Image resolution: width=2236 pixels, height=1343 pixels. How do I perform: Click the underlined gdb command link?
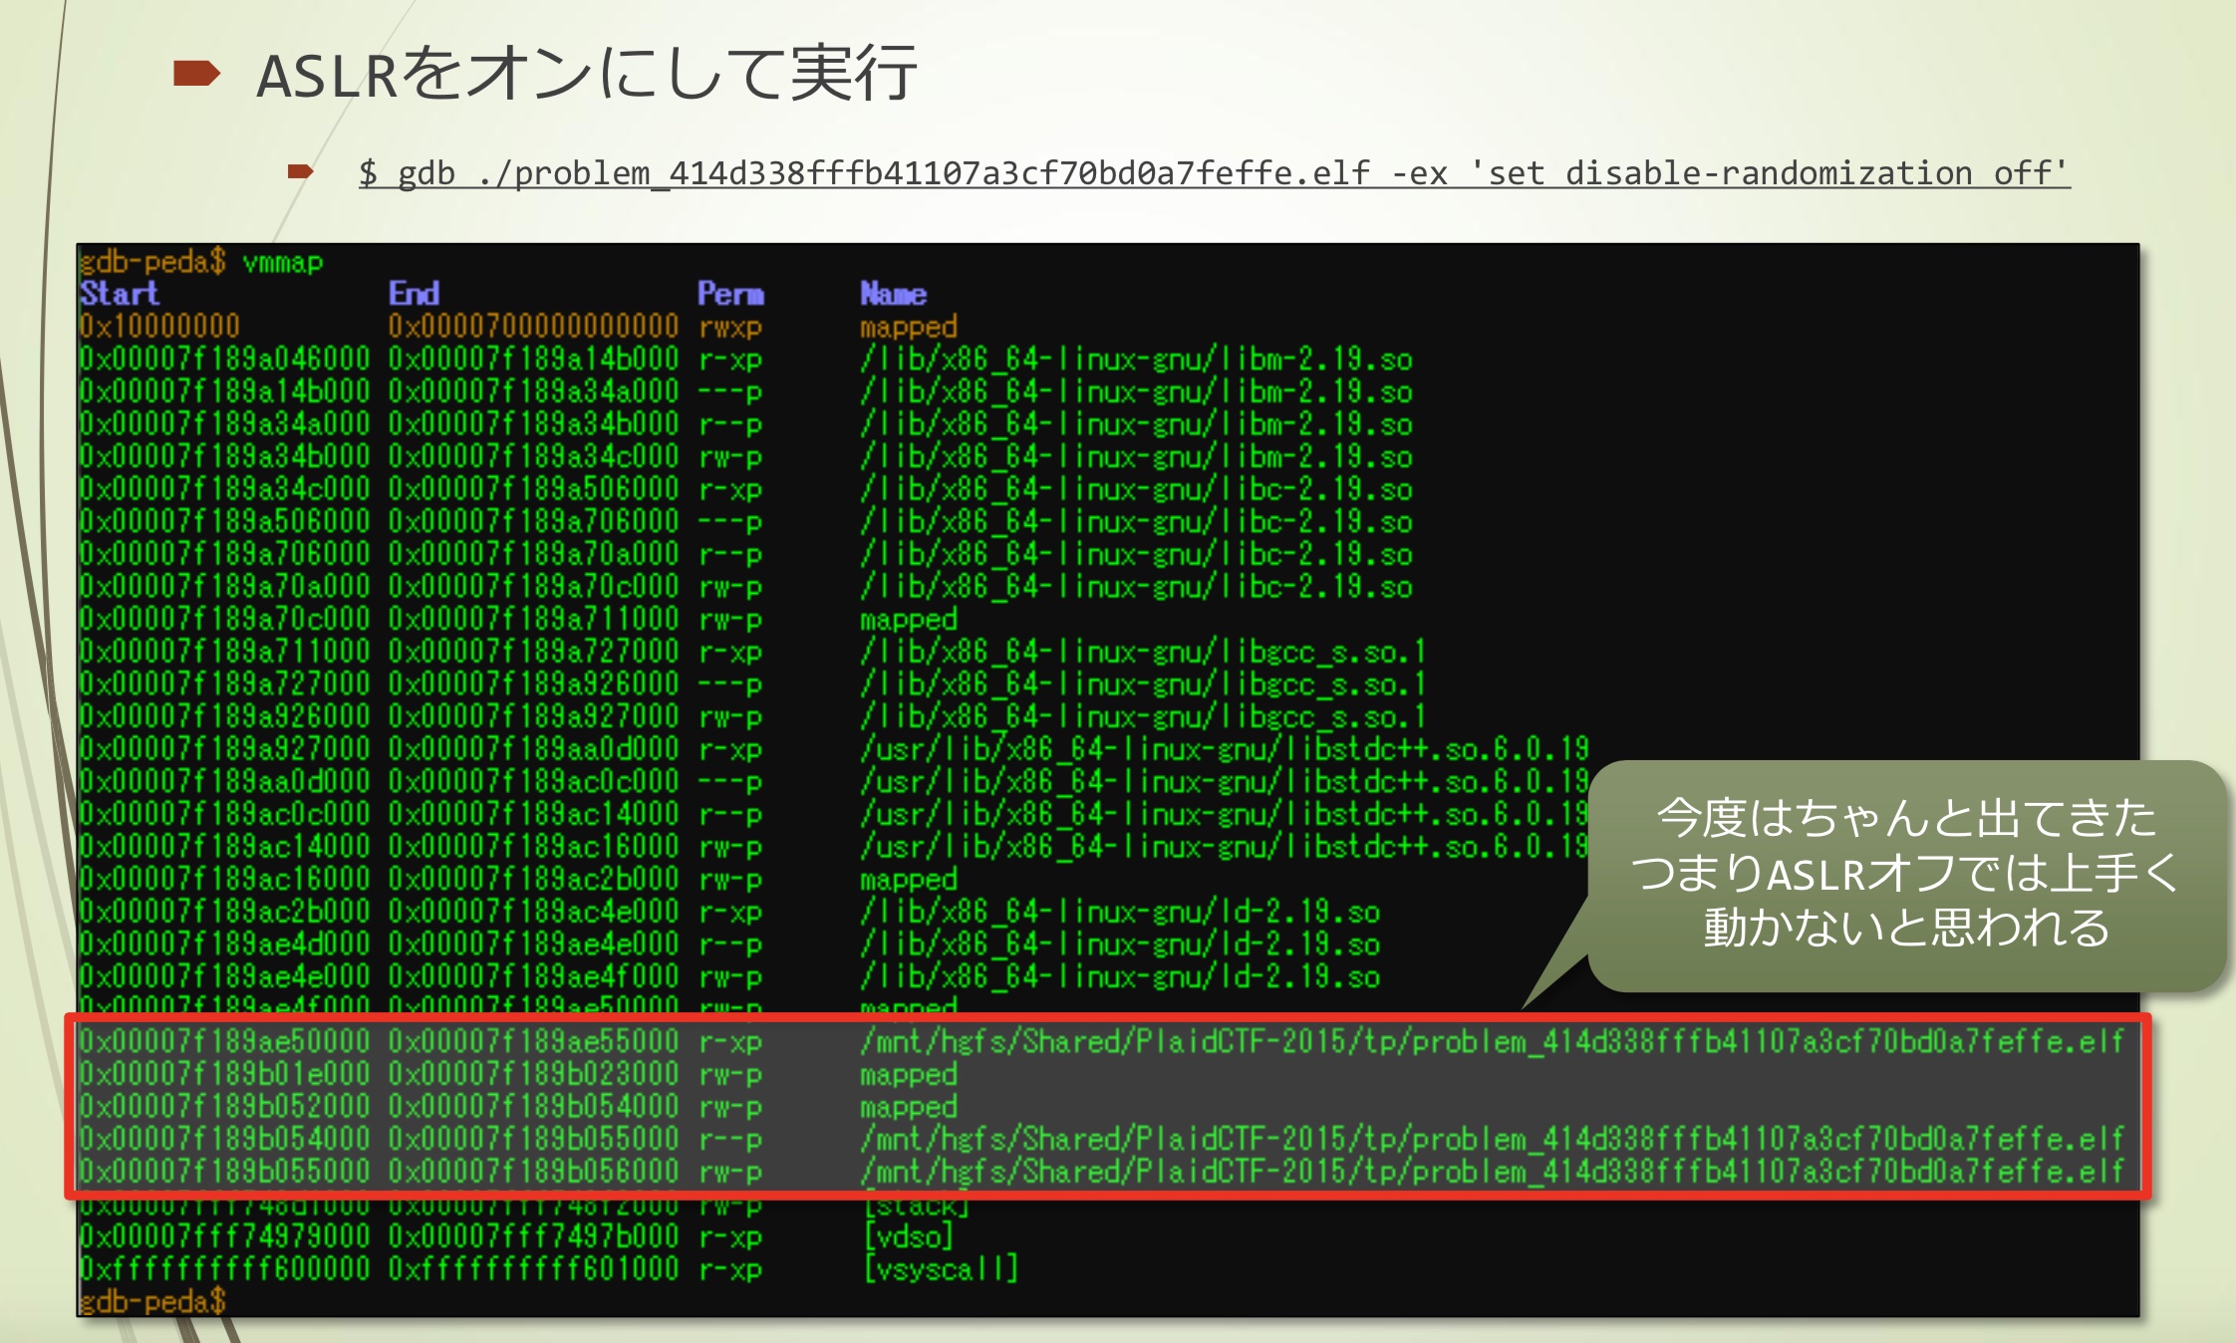coord(1213,173)
